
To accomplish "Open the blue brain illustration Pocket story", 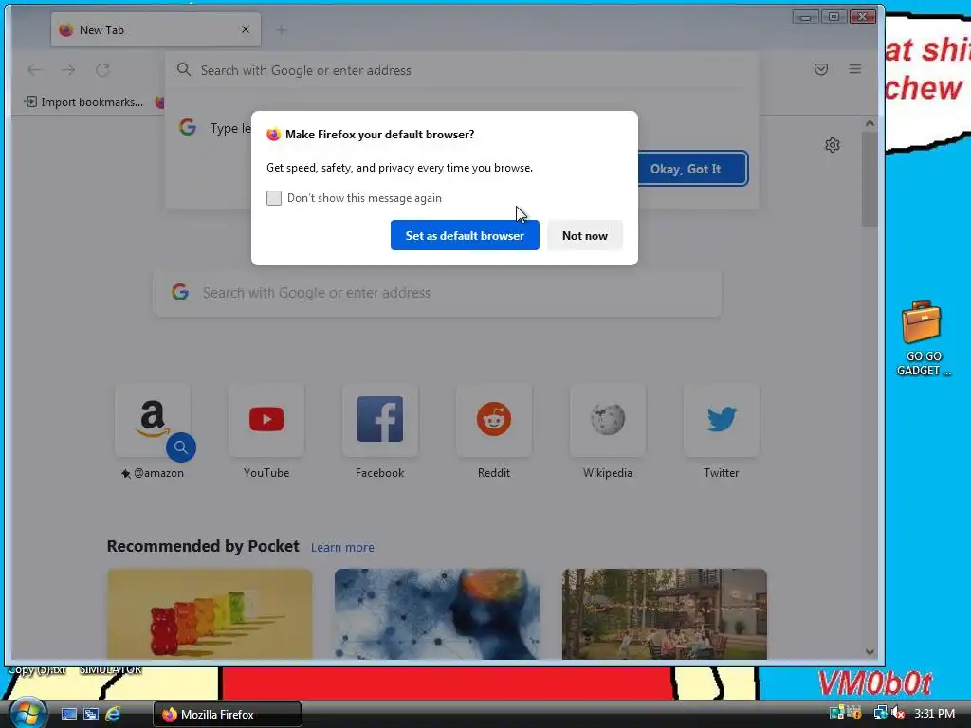I will (436, 614).
